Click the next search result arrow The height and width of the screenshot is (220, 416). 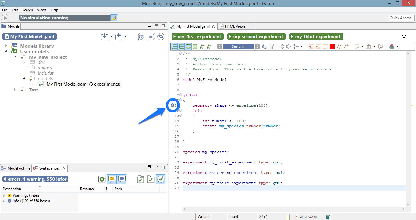(x=257, y=46)
